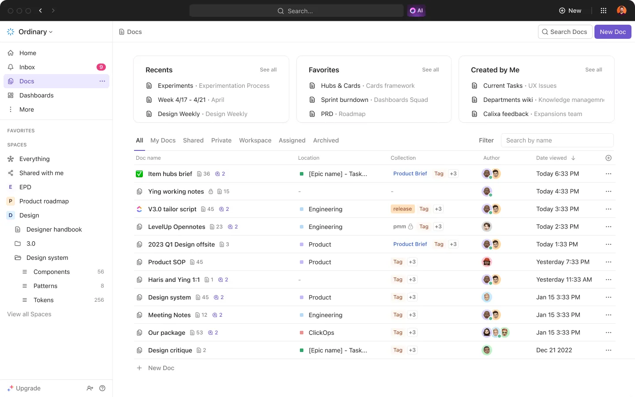Click the release tag on V3.0 tailor script
Viewport: 635px width, 397px height.
(402, 209)
